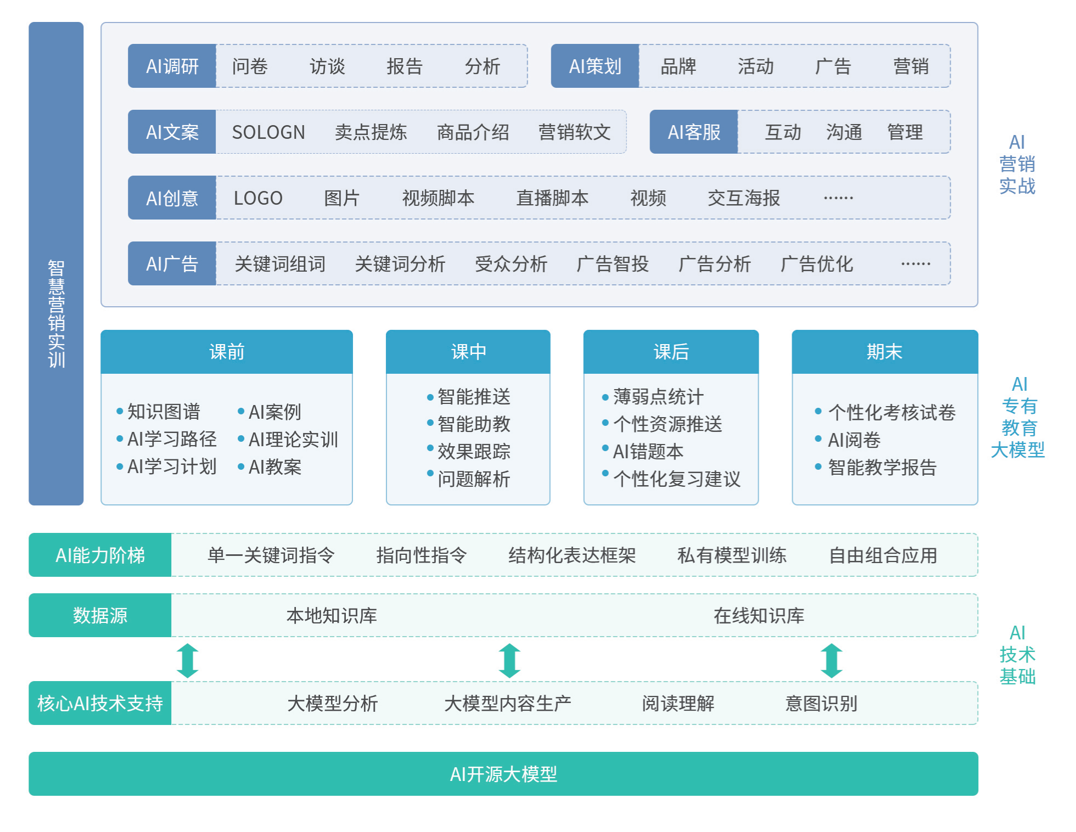
Task: Click the AI文案 label block
Action: coord(172,132)
